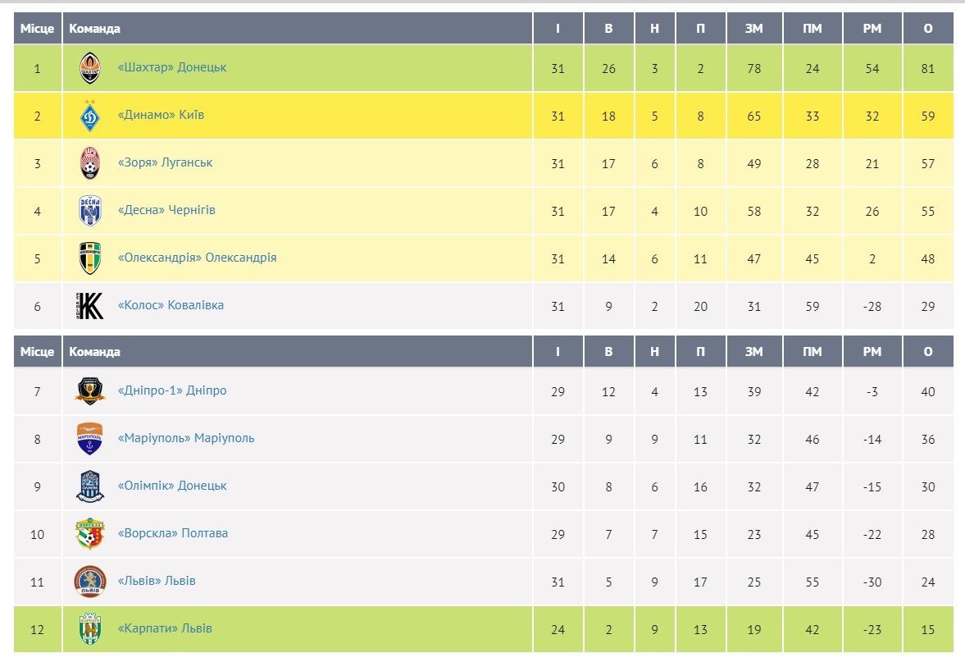Click the Dynamo Kyiv club crest

(x=90, y=116)
